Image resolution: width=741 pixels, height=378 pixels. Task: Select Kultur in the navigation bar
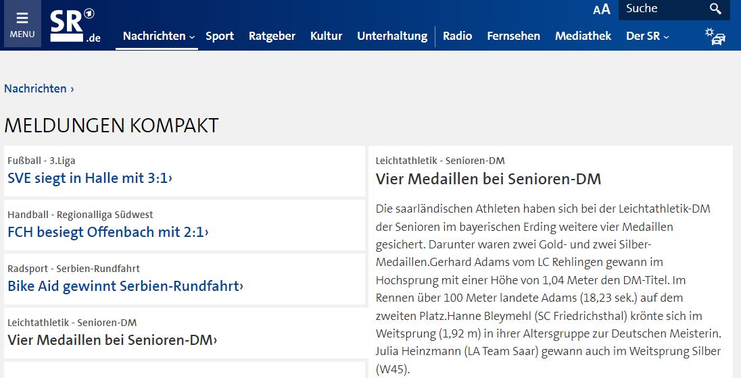point(326,36)
